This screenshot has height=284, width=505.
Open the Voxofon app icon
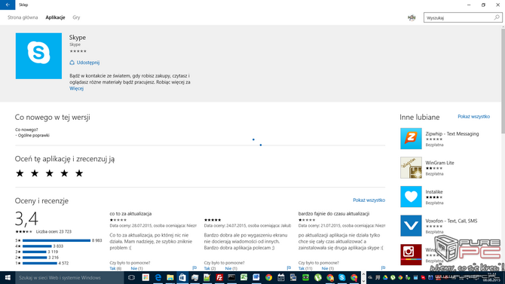click(x=411, y=226)
